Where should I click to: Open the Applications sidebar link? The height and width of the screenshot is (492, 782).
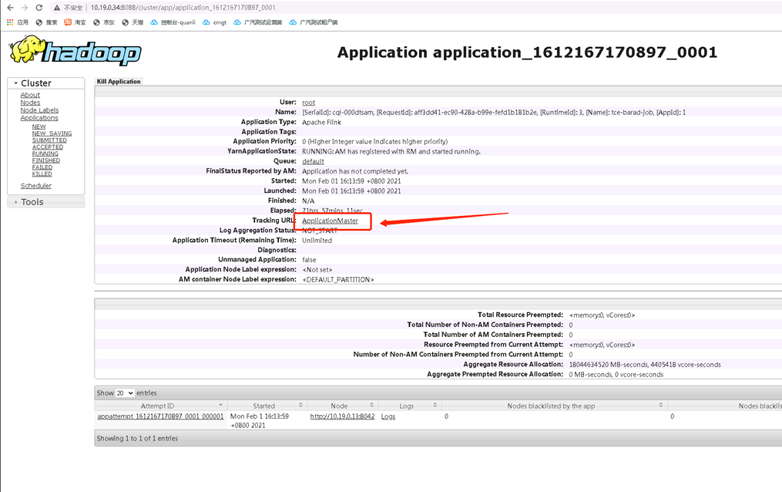point(39,118)
